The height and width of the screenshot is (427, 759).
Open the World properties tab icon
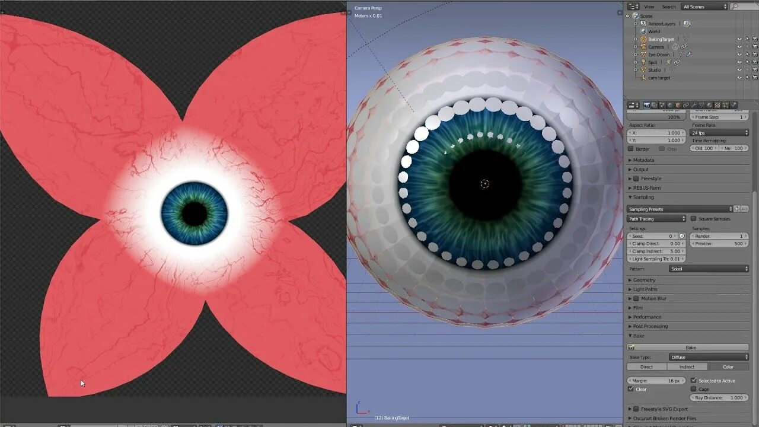coord(670,105)
